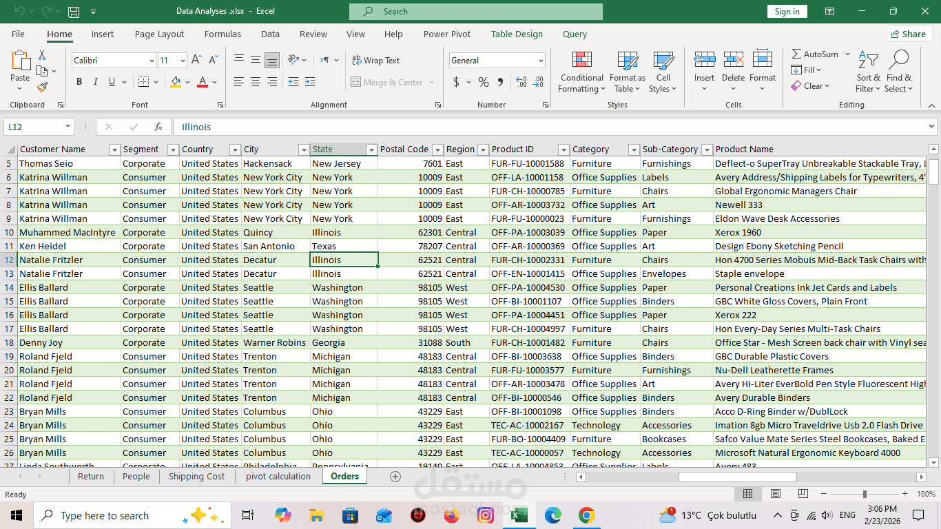Open Borders button in Font group
Viewport: 941px width, 529px height.
[x=143, y=82]
